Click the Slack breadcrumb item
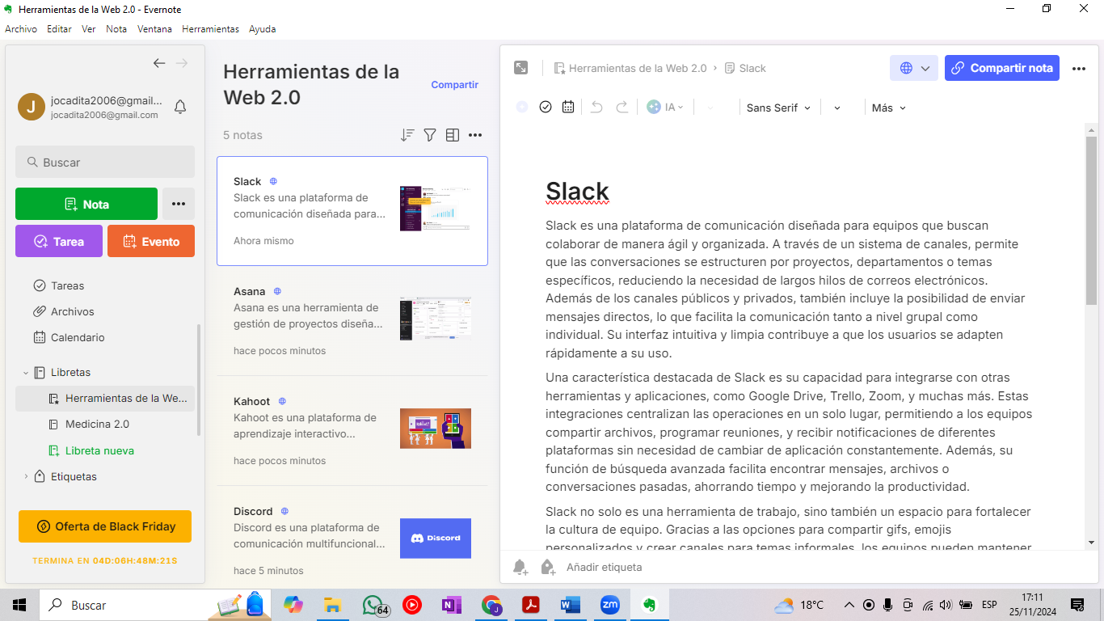 (x=745, y=69)
